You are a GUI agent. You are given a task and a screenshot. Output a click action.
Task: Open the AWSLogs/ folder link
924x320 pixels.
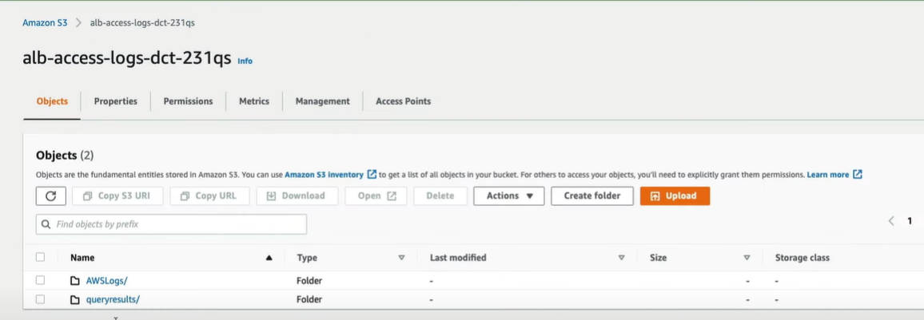tap(106, 281)
